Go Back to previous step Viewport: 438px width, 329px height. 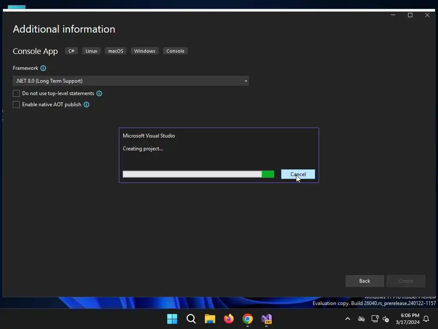(364, 281)
